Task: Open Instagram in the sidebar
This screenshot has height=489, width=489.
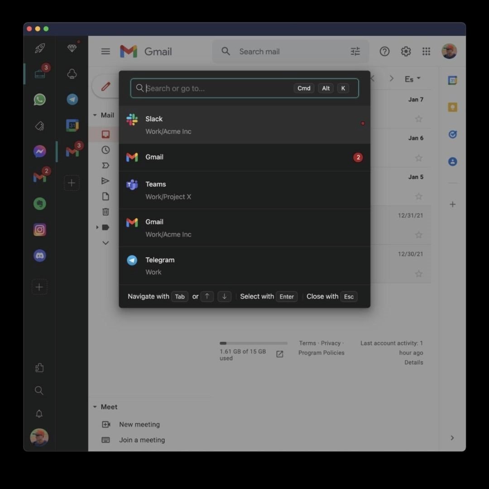Action: click(39, 230)
